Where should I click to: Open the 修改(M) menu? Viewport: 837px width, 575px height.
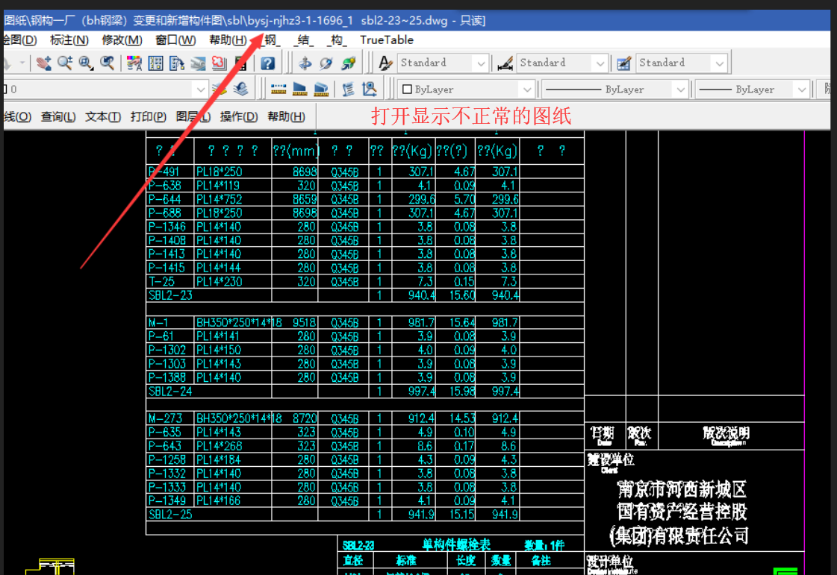(122, 40)
